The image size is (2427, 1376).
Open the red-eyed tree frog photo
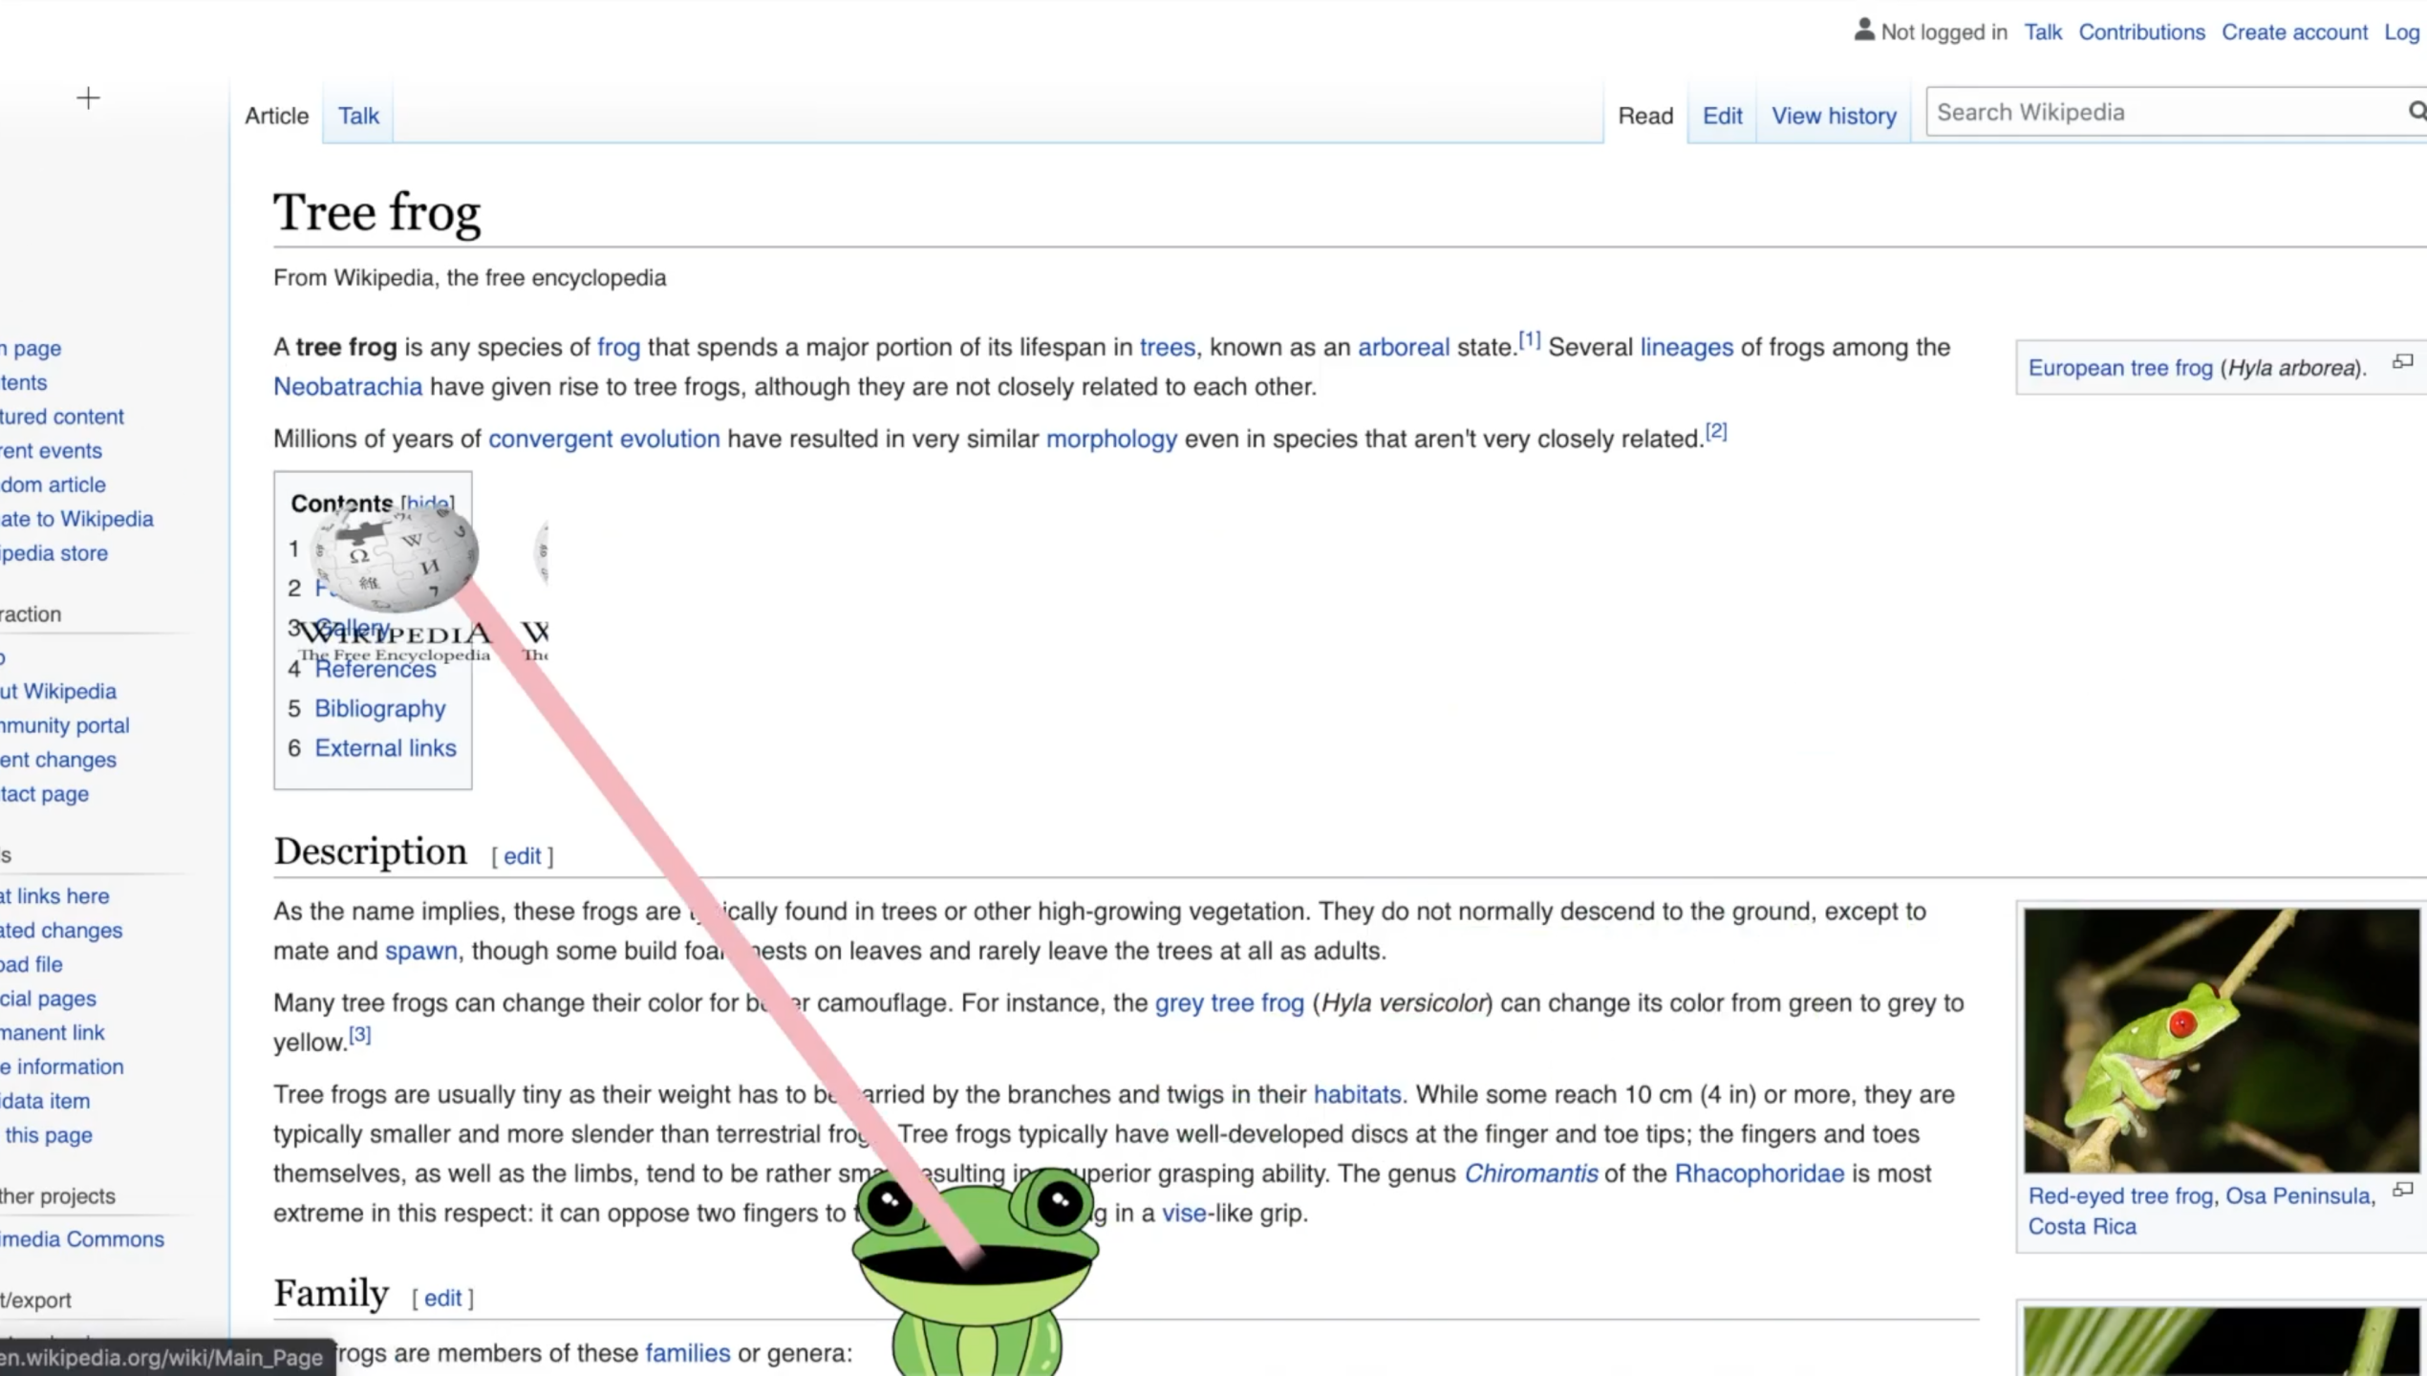pos(2221,1040)
